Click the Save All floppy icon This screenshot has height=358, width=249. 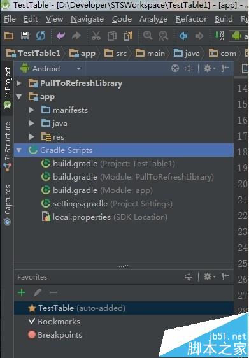tap(25, 36)
